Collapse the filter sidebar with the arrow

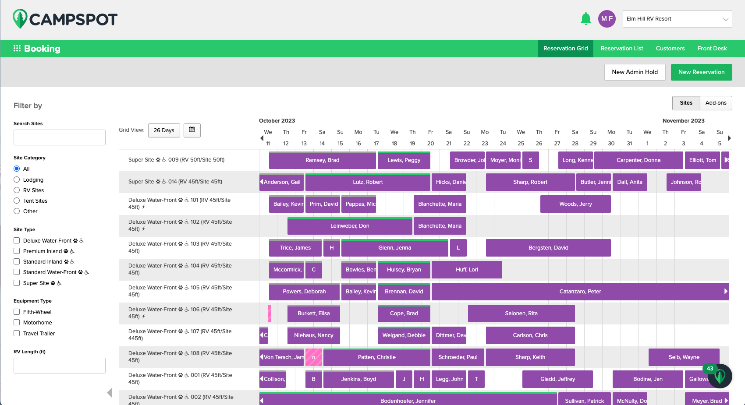click(110, 393)
